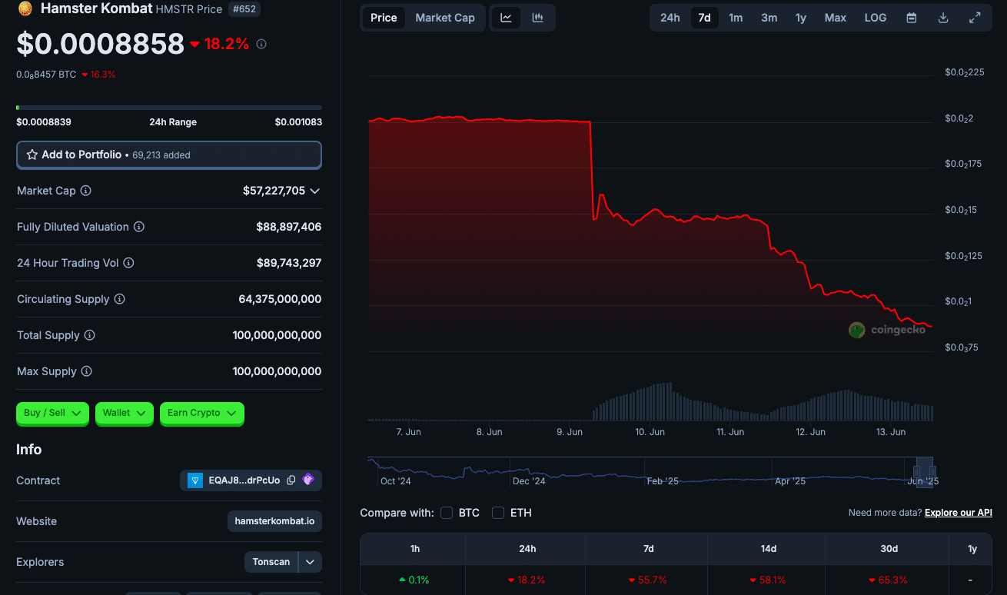Click the $0.001083 24h high value
This screenshot has height=595, width=1007.
[298, 122]
